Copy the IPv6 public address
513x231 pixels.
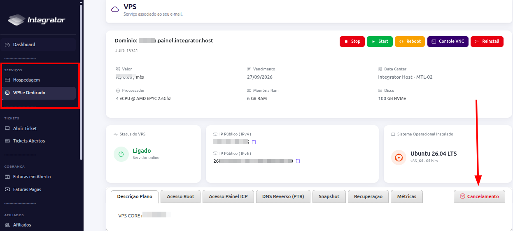coord(298,161)
